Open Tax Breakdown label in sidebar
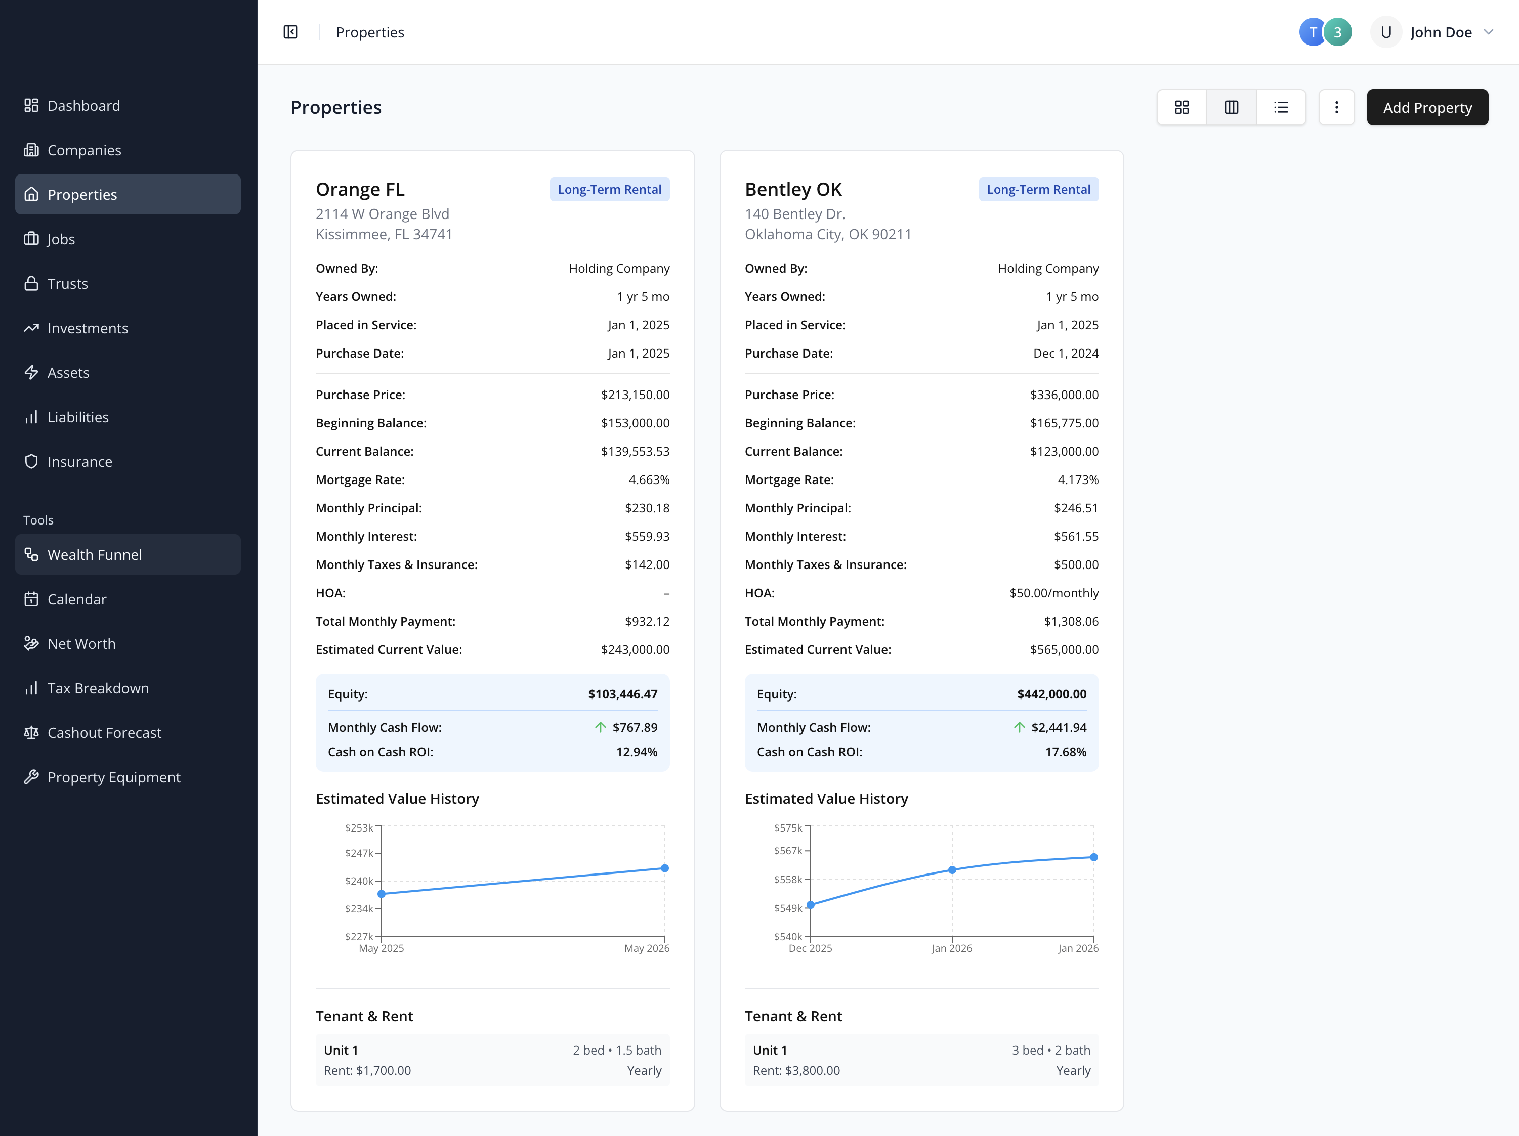Screen dimensions: 1519x1136 98,688
